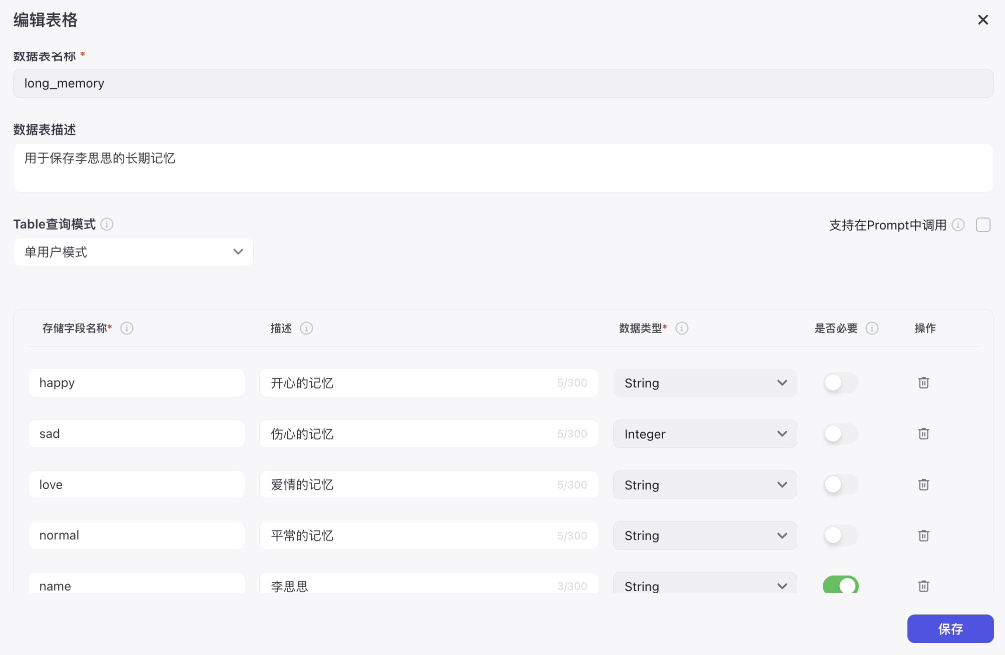Edit the normal field name input

point(137,536)
